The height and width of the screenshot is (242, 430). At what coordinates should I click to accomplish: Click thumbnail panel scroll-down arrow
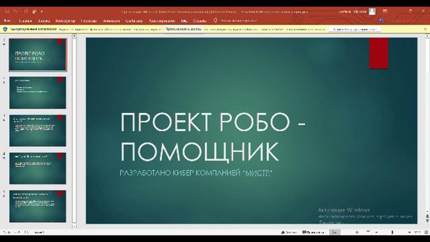74,227
